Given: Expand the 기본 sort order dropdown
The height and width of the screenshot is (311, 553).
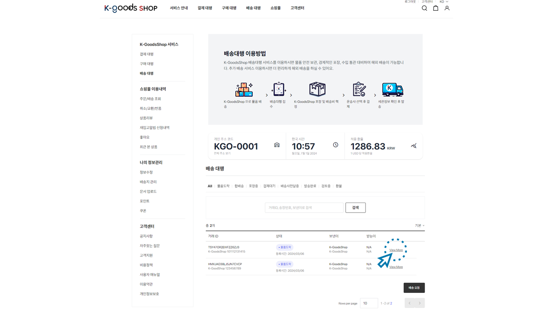Looking at the screenshot, I should click(420, 225).
